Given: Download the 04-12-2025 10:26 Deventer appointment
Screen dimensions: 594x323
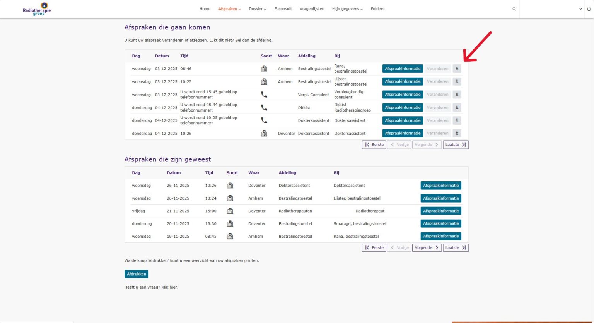Looking at the screenshot, I should tap(457, 133).
